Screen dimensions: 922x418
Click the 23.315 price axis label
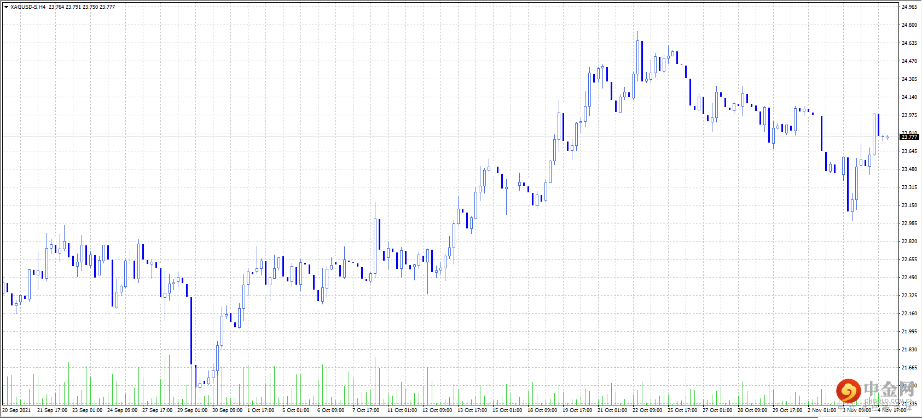click(x=909, y=187)
